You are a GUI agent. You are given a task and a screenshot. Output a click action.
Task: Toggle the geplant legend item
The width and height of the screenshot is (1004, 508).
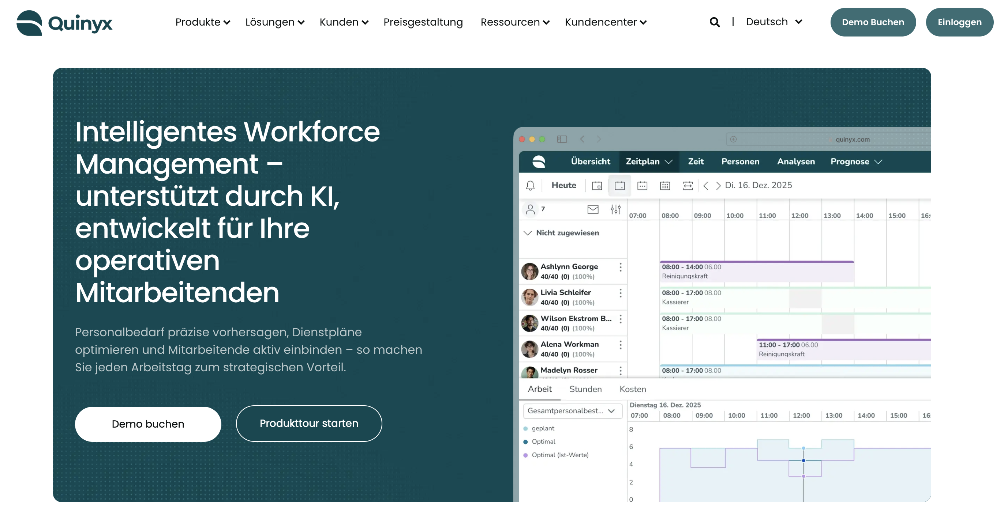tap(543, 428)
